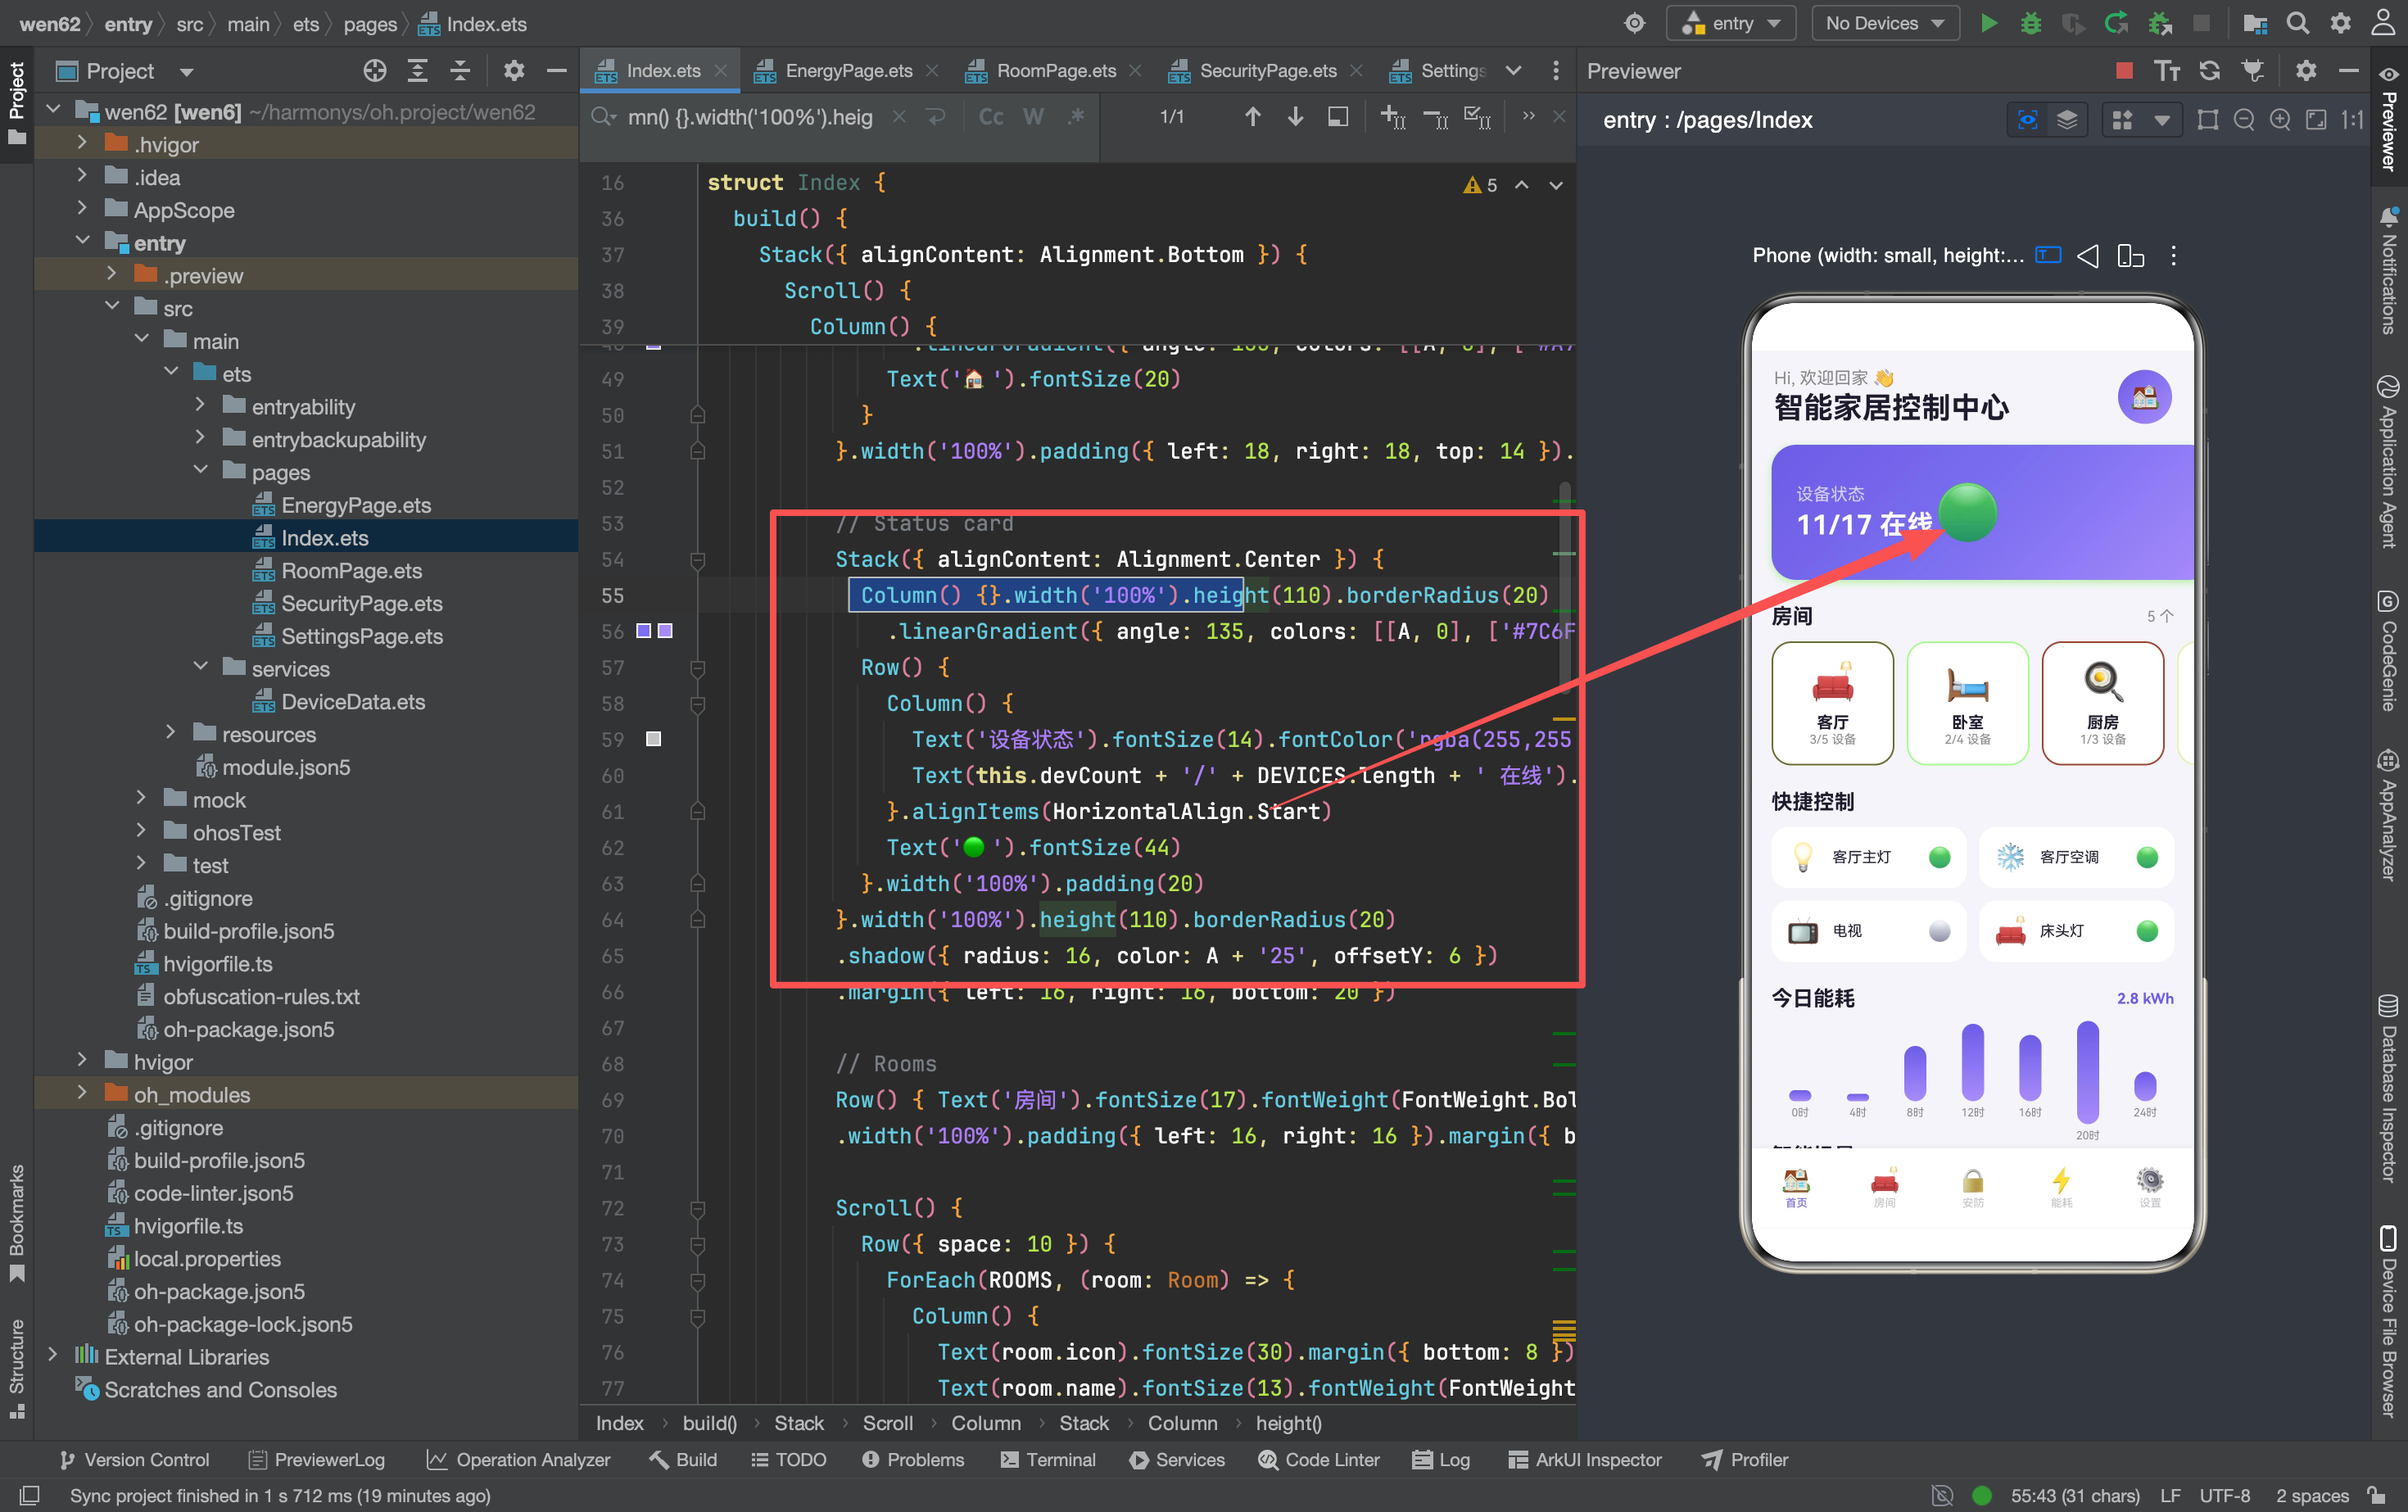
Task: Open multi-device grid view in Previewer
Action: point(2123,120)
